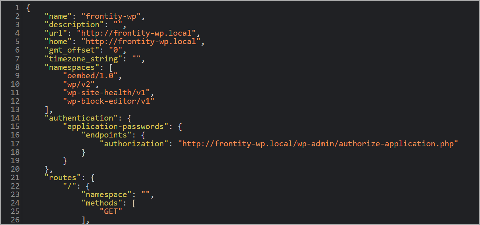
Task: Click the "timezone_string" key
Action: 83,58
